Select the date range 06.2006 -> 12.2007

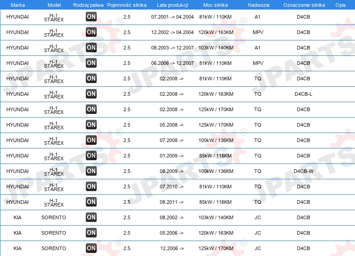pos(173,63)
